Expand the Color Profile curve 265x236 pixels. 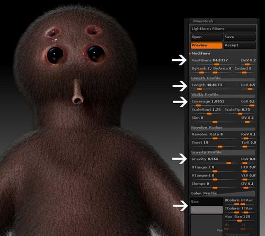coord(223,193)
